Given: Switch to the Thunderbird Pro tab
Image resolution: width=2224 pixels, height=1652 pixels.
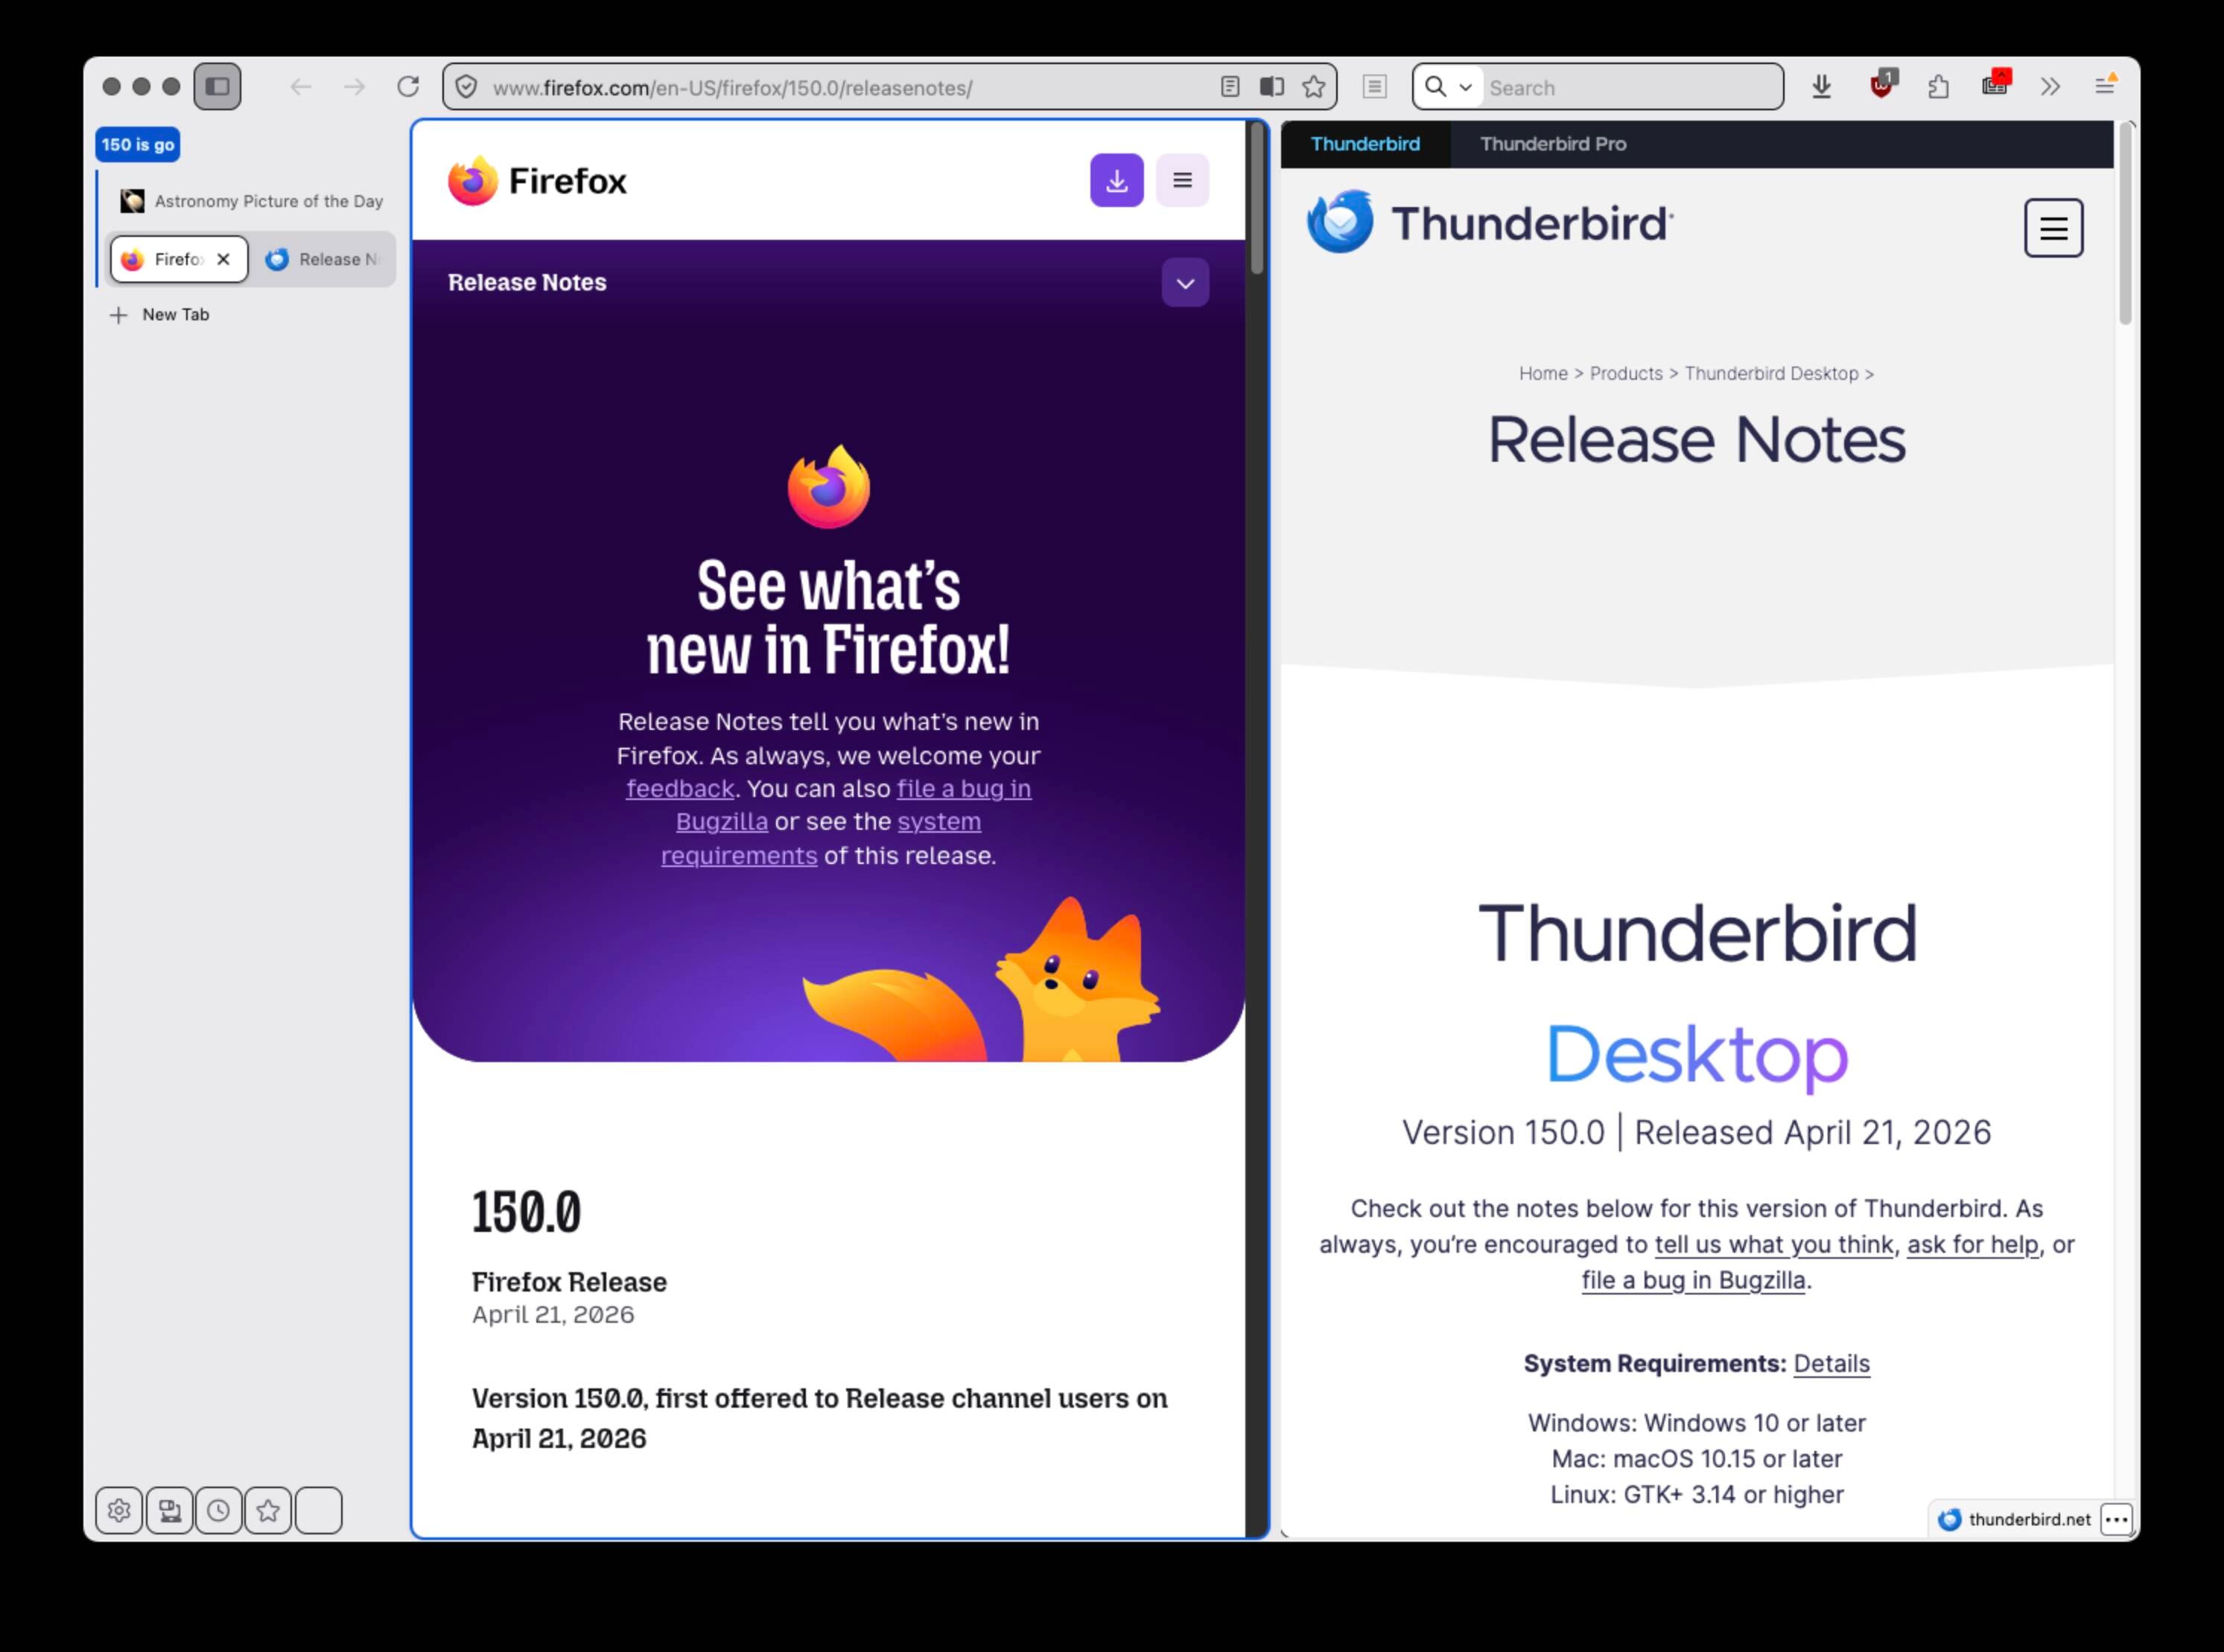Looking at the screenshot, I should (1552, 144).
